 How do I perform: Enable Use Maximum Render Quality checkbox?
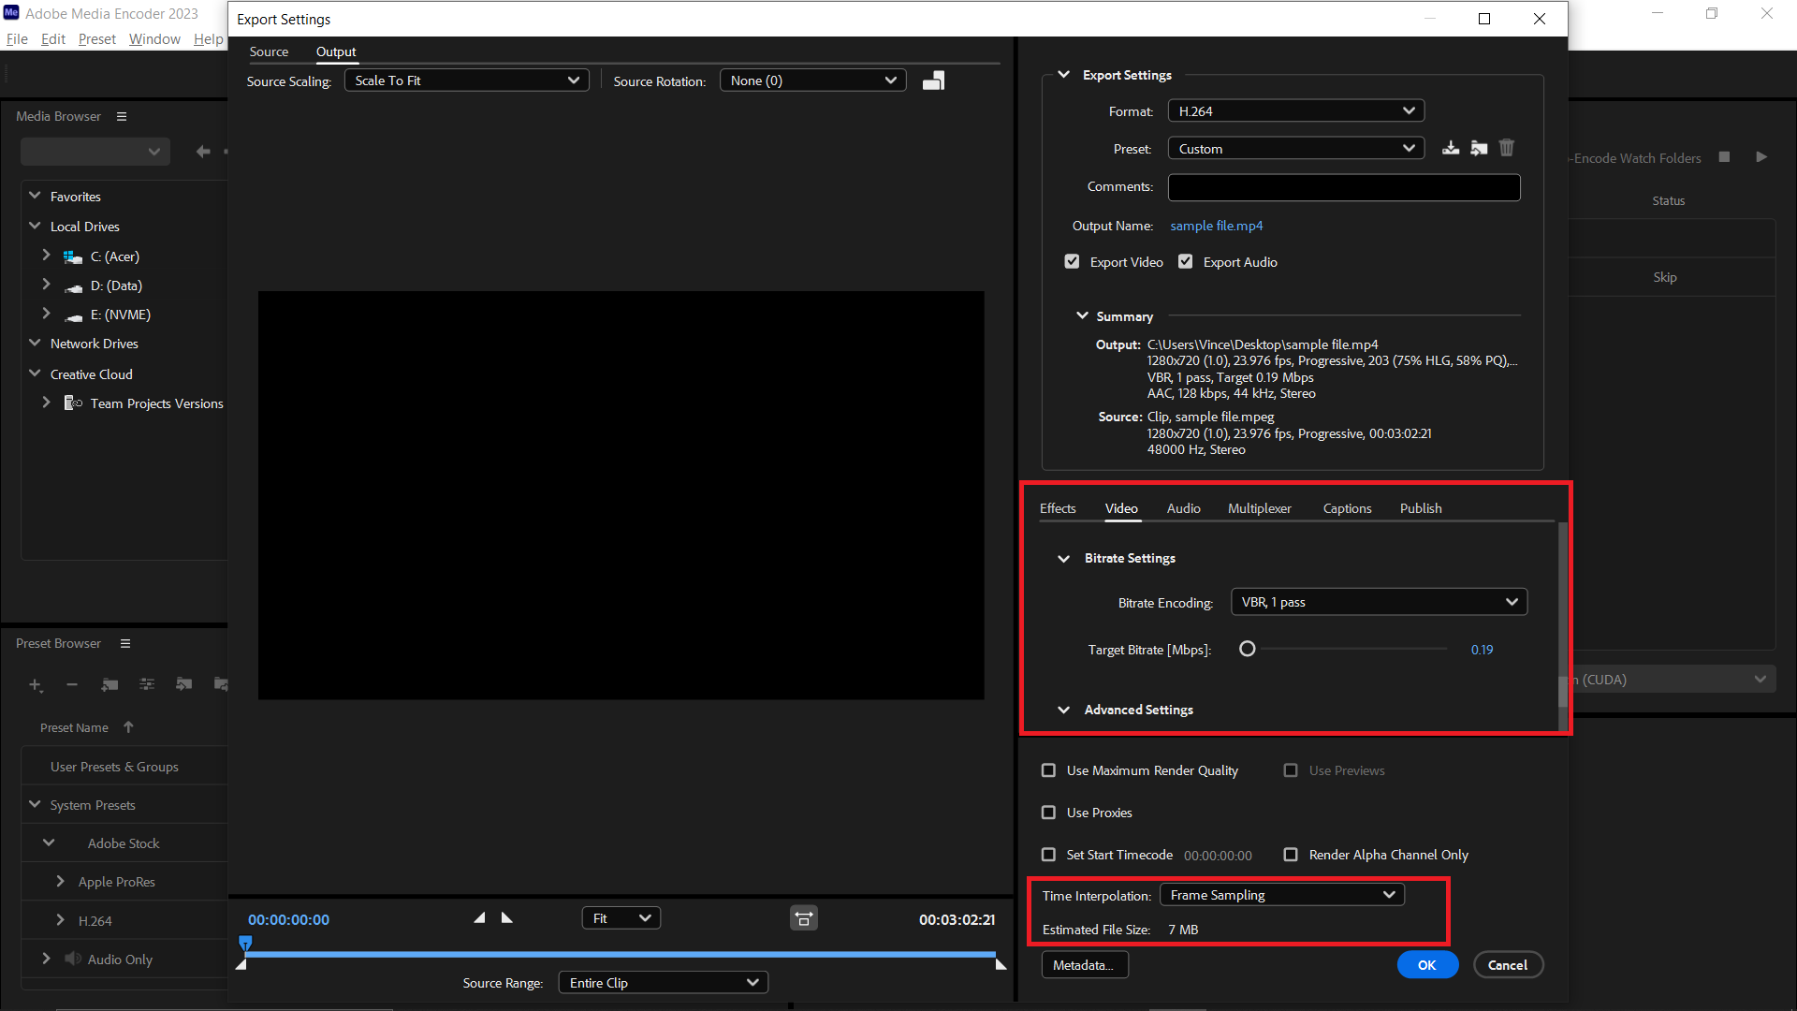click(x=1049, y=770)
